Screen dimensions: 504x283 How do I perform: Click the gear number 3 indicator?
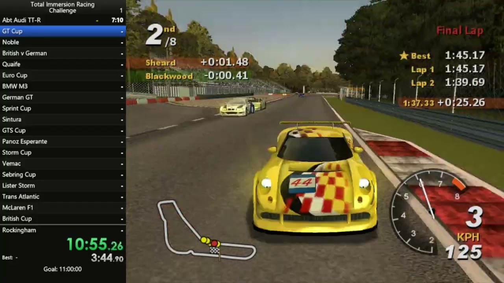475,217
